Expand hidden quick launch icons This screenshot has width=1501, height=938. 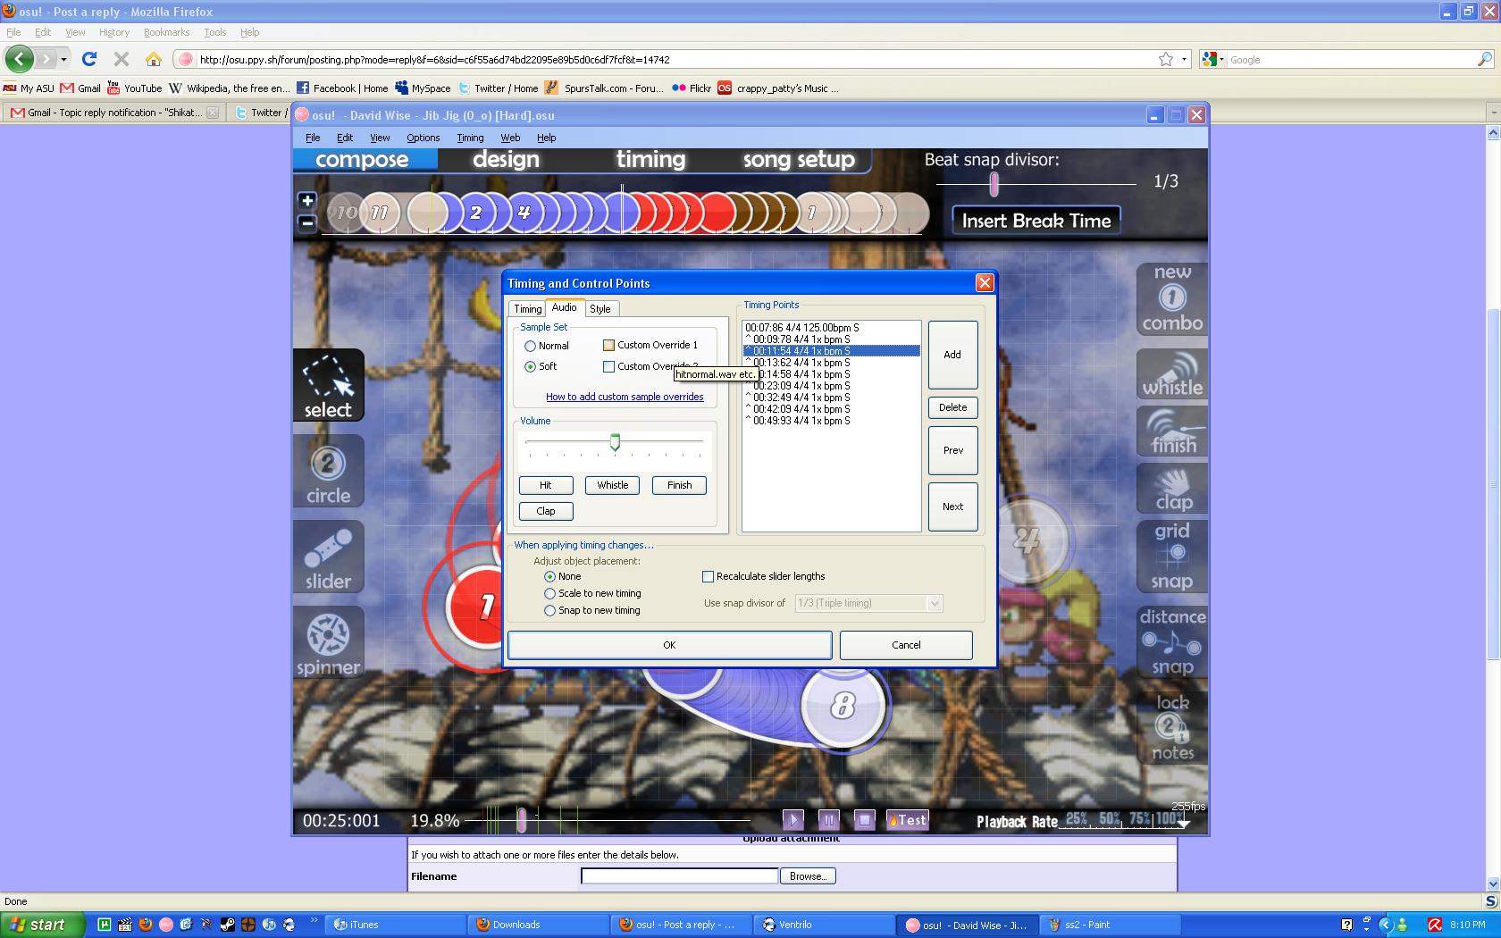tap(314, 920)
